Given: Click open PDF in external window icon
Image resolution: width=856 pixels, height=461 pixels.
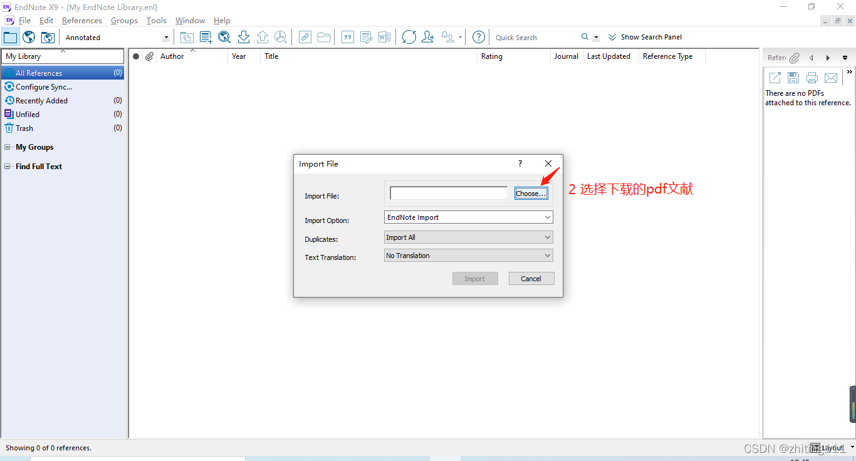Looking at the screenshot, I should pyautogui.click(x=775, y=78).
